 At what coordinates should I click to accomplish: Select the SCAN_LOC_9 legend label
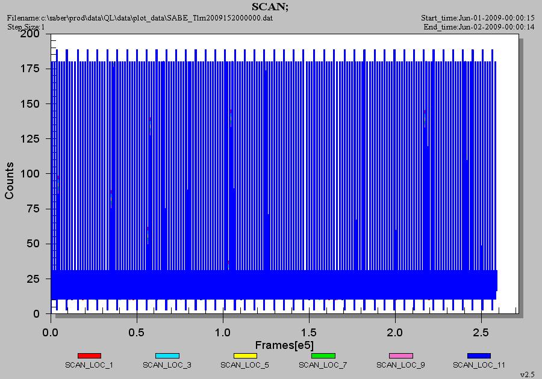coord(400,365)
